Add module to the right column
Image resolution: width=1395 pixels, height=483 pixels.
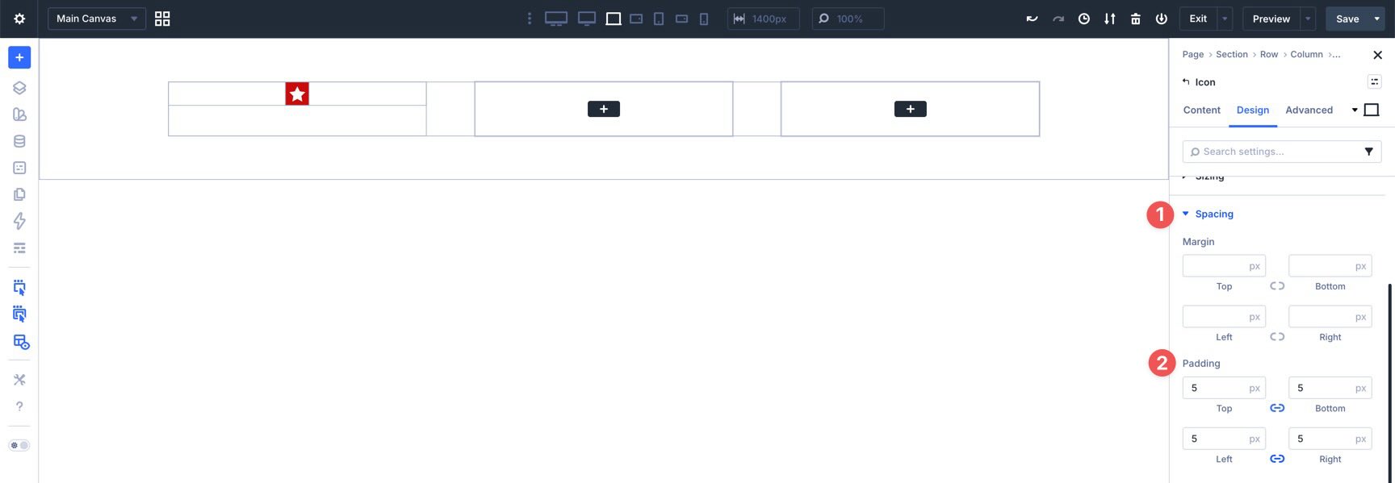pos(910,109)
